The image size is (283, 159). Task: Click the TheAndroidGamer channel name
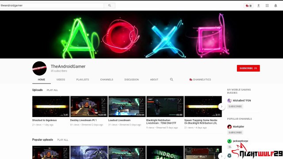point(68,66)
